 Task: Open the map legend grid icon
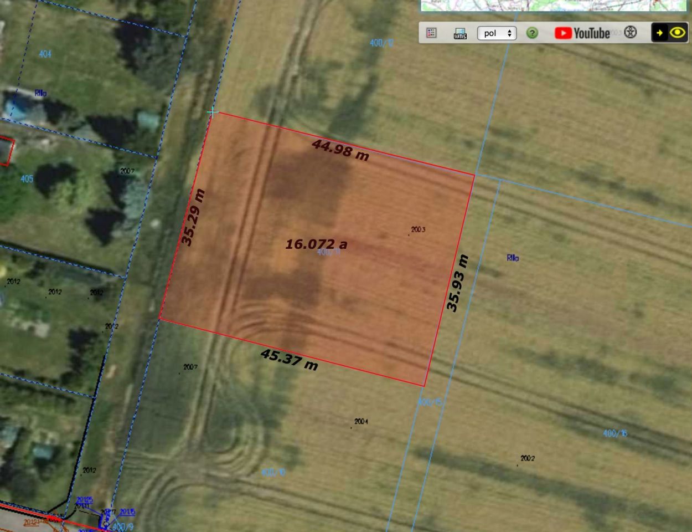(431, 33)
